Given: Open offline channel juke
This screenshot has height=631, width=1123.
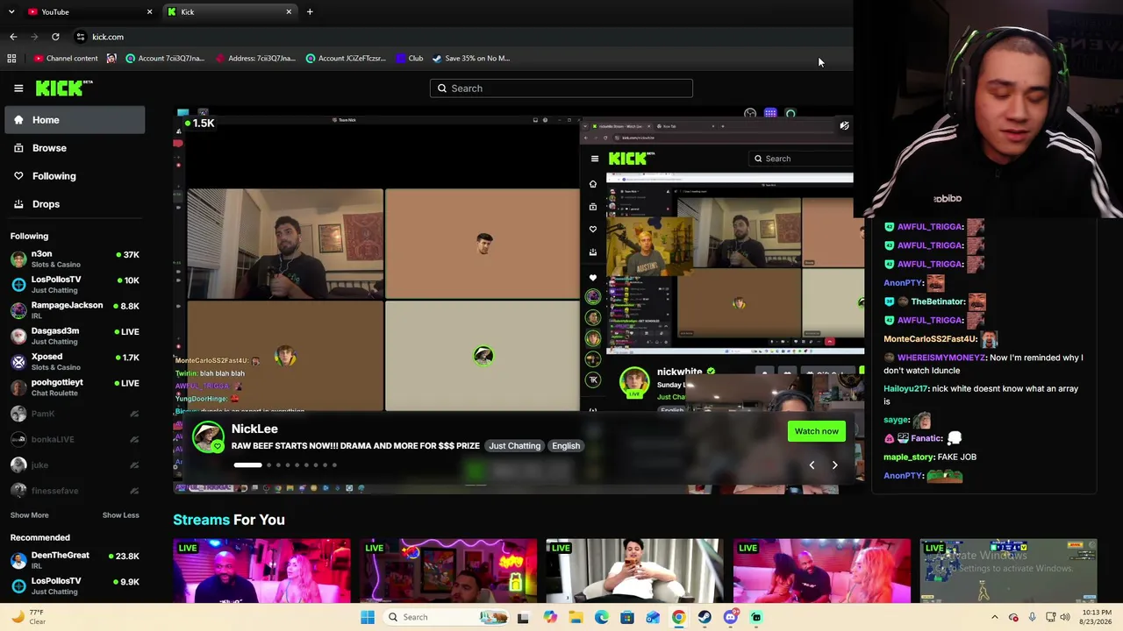Looking at the screenshot, I should (x=75, y=464).
